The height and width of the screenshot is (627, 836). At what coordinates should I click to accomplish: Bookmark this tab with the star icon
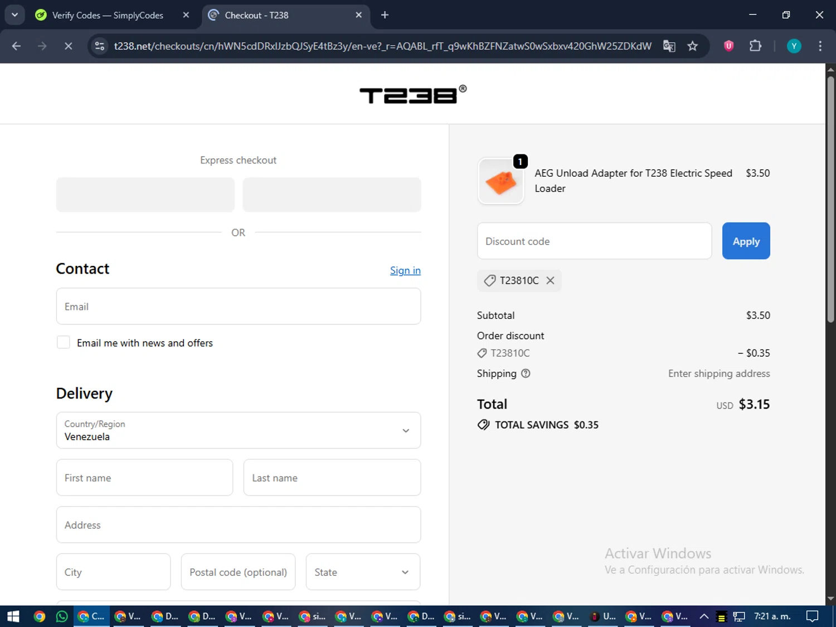[693, 46]
